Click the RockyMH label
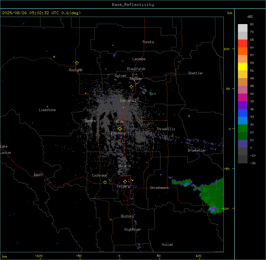 tap(76, 70)
